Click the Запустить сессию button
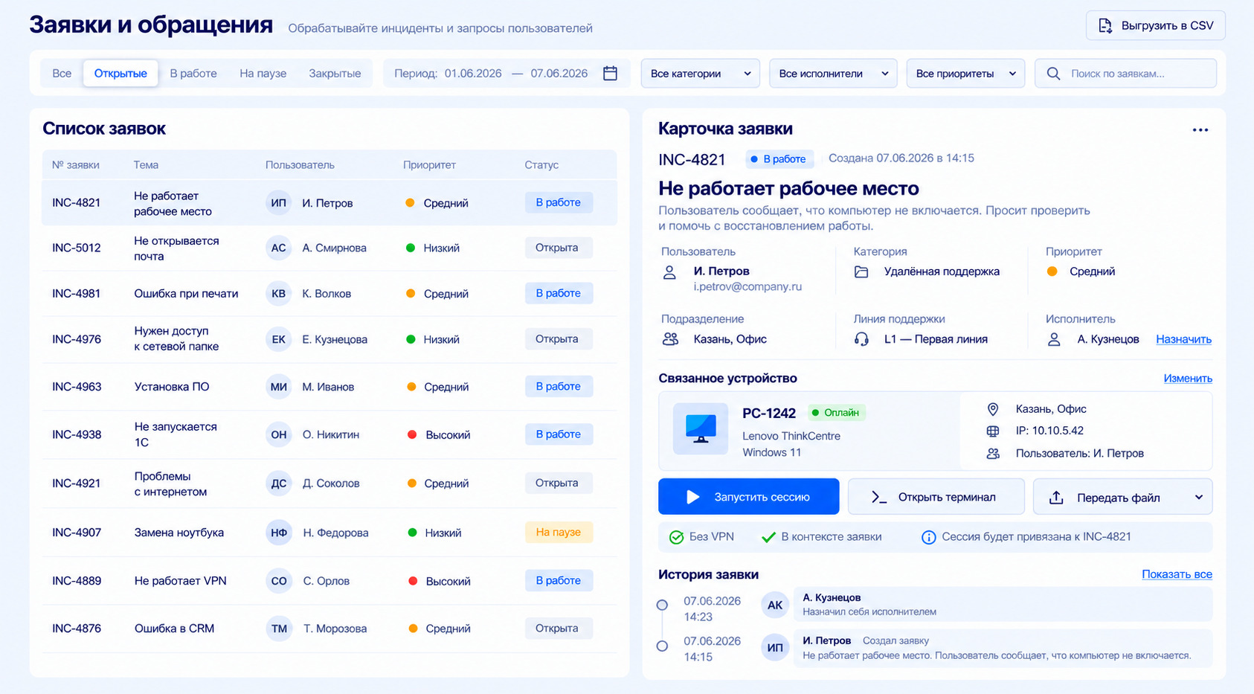The width and height of the screenshot is (1254, 694). [748, 497]
